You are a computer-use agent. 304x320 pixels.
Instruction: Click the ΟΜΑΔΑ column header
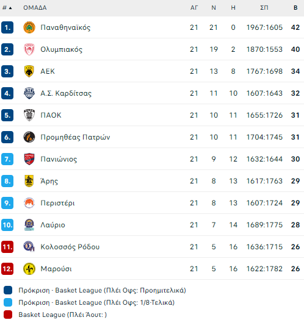(35, 8)
